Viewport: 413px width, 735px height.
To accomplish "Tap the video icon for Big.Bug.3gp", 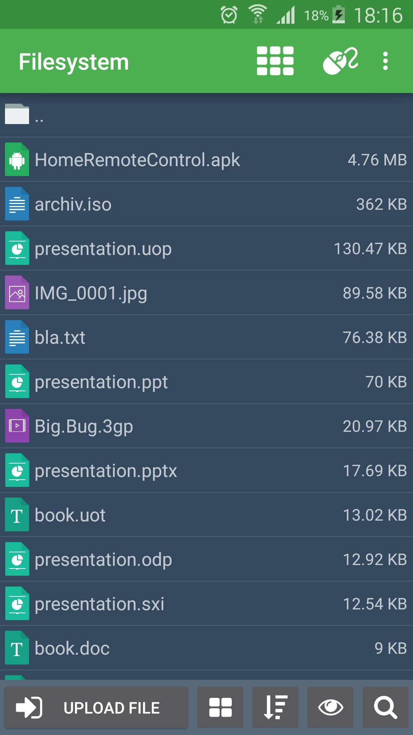I will pyautogui.click(x=17, y=426).
